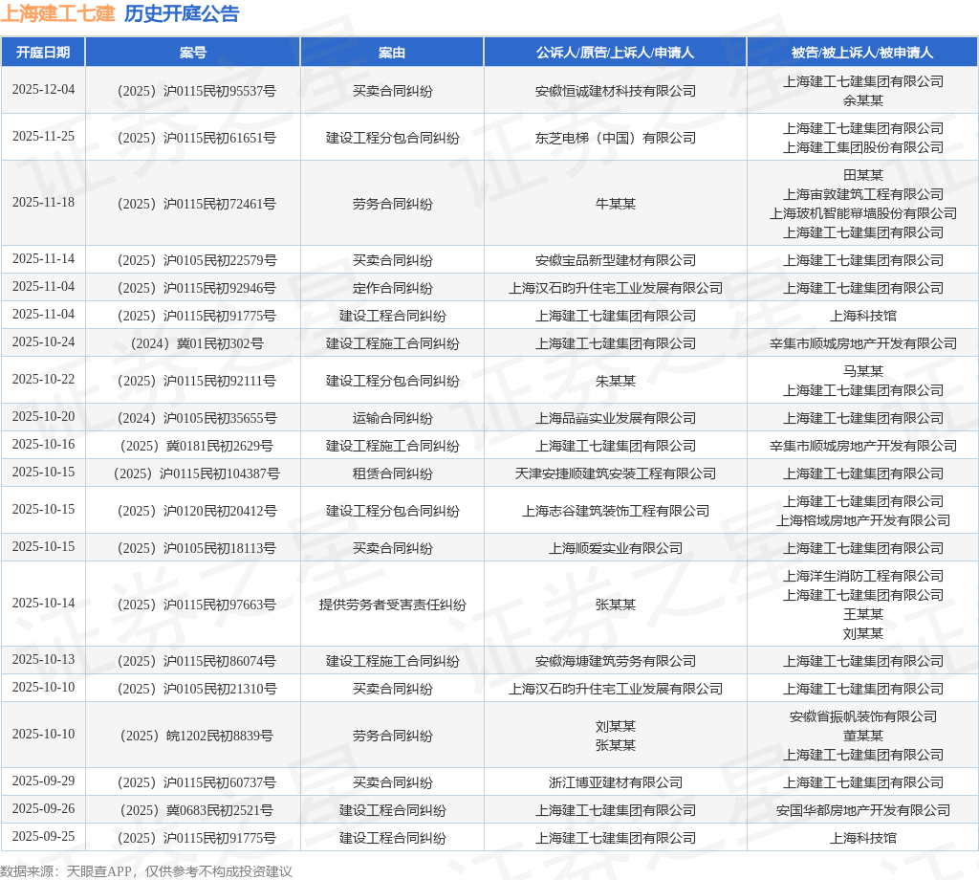This screenshot has height=880, width=979.
Task: Click the 案号 column header
Action: click(193, 53)
